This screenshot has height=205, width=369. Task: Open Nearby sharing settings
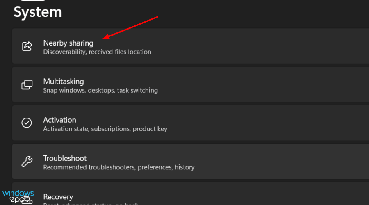[68, 43]
